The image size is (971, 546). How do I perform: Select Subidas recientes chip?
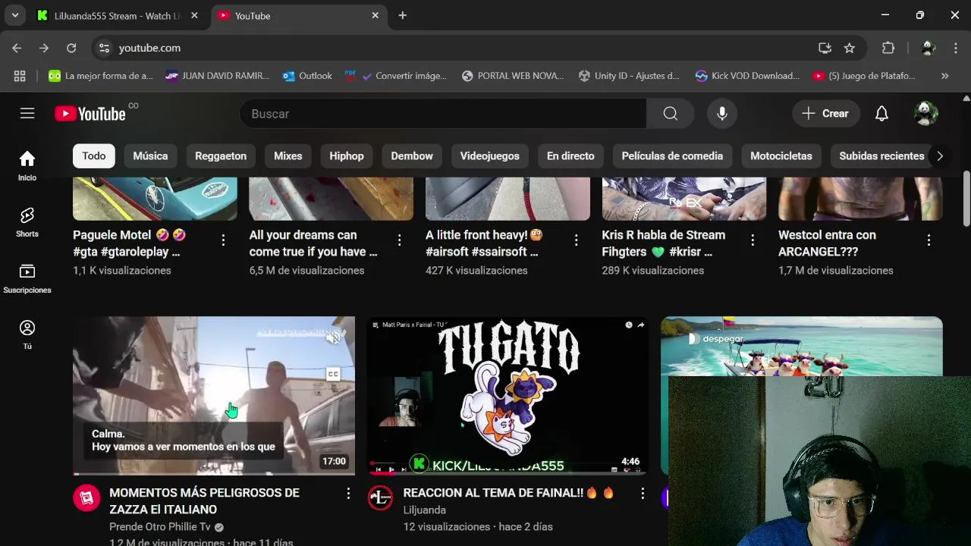[x=881, y=156]
